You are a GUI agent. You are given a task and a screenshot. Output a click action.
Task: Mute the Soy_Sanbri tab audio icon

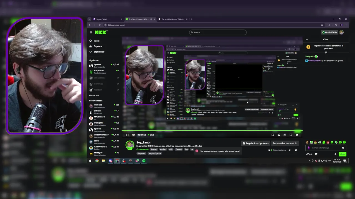click(151, 19)
